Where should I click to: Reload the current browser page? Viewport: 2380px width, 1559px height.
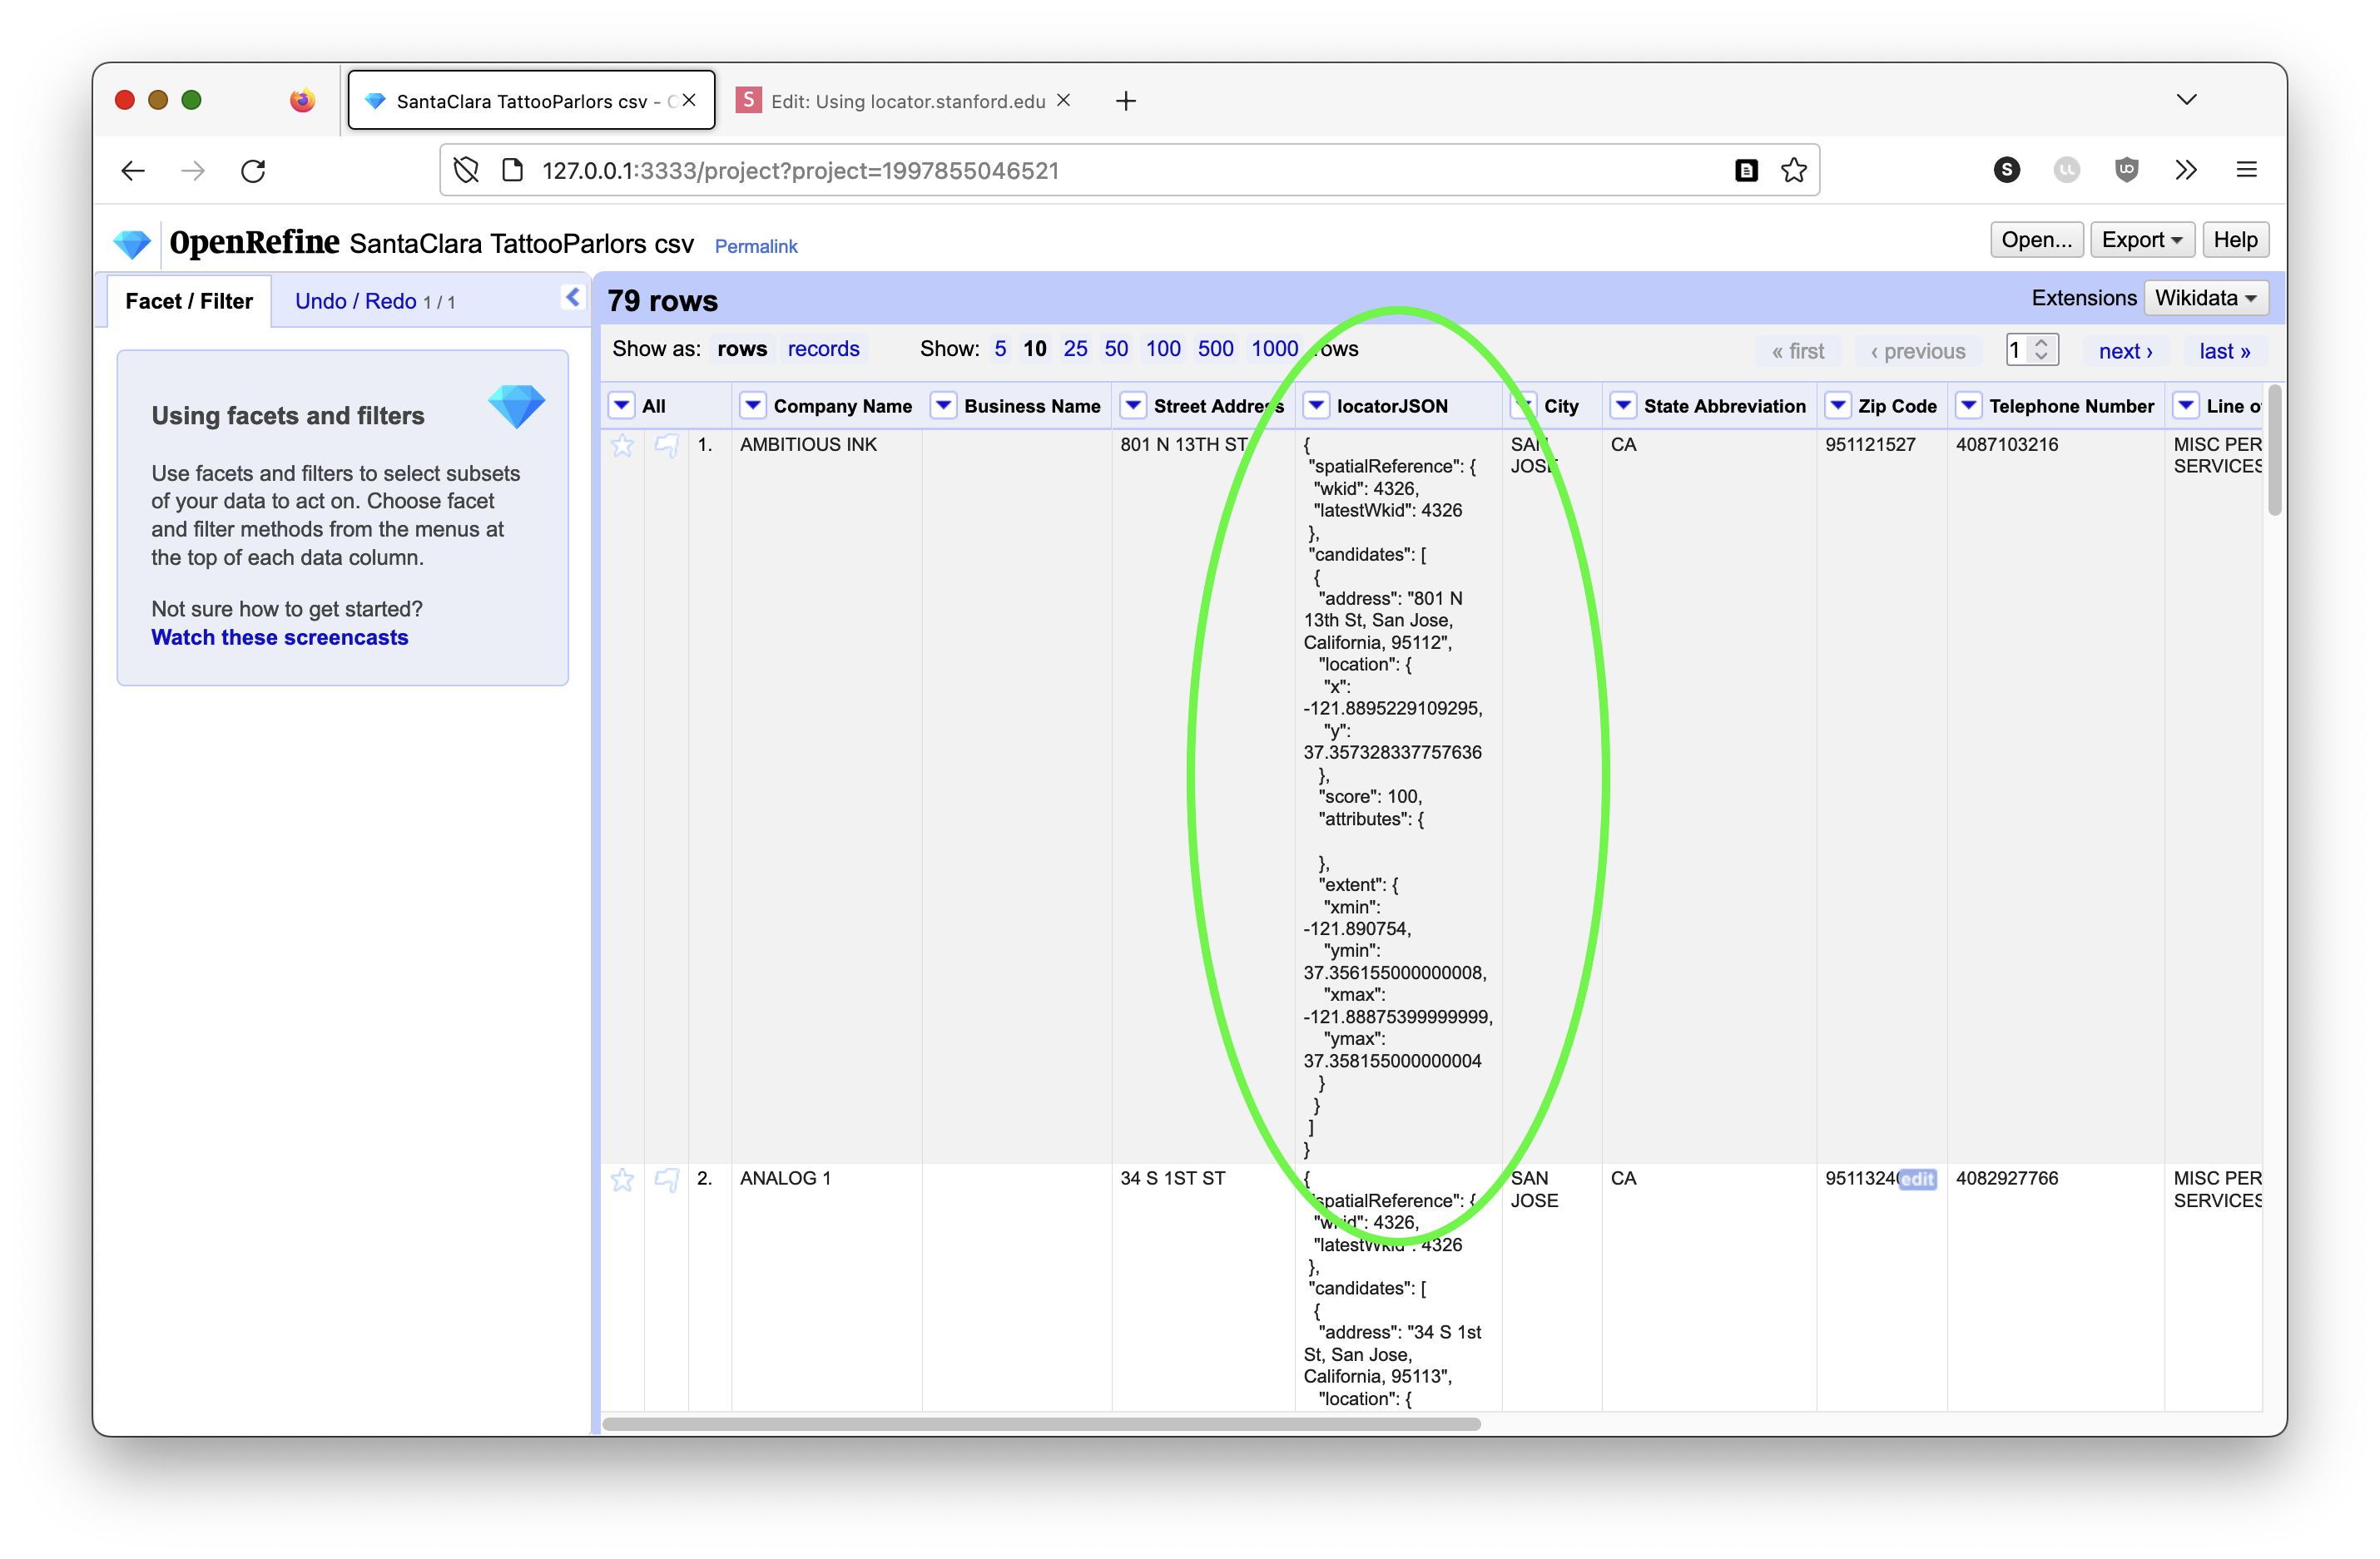253,171
